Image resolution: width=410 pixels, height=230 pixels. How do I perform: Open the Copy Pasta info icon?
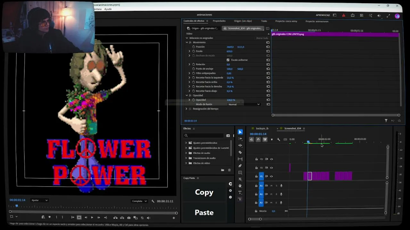(230, 197)
